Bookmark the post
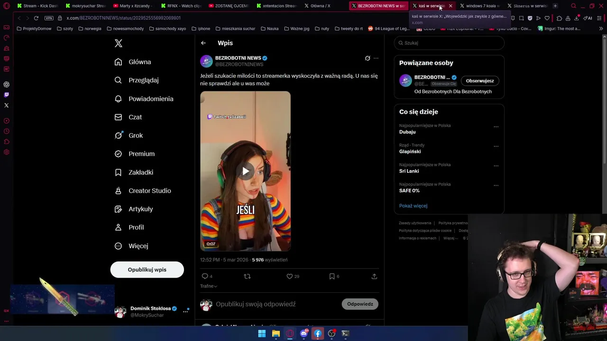The image size is (607, 341). tap(332, 276)
